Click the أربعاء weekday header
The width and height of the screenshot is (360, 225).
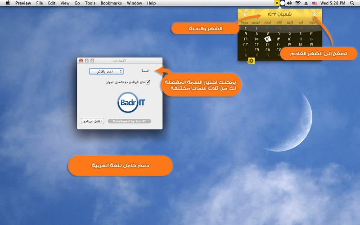267,22
